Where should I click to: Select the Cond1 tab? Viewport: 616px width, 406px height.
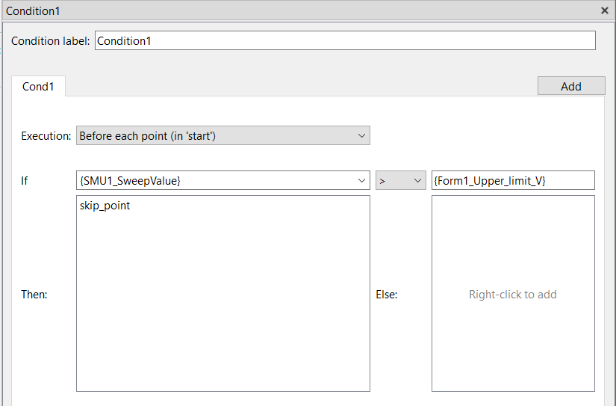(38, 86)
